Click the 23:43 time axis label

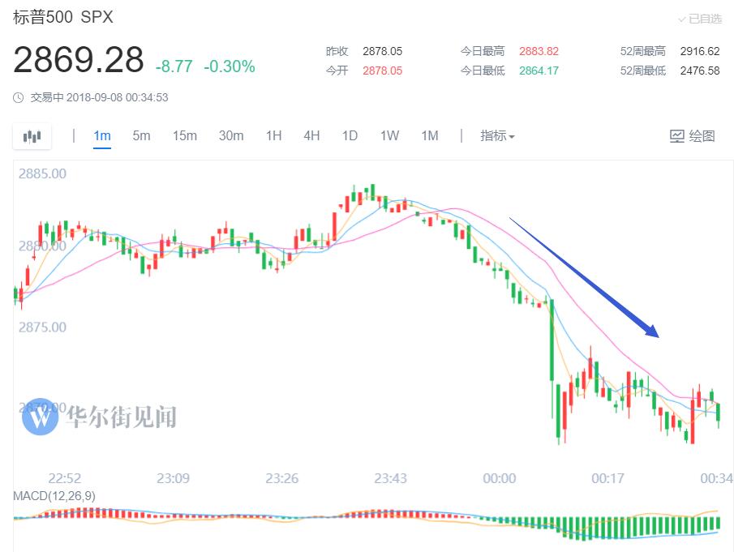tap(390, 479)
